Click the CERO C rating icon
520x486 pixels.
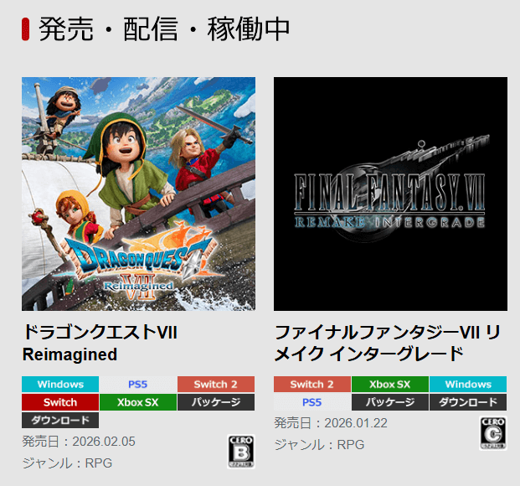493,433
